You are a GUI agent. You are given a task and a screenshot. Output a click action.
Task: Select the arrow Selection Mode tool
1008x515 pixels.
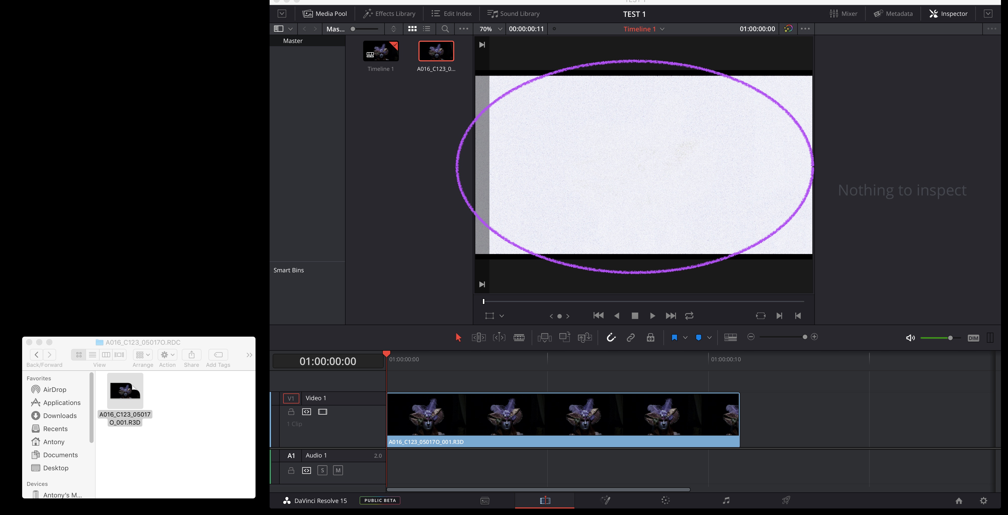[458, 338]
